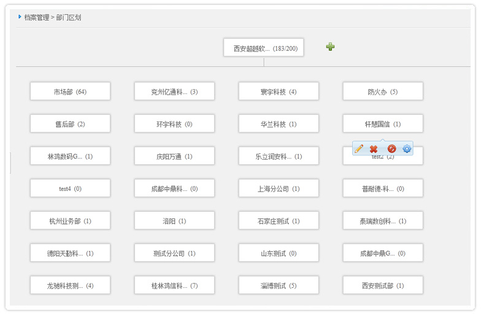481x316 pixels.
Task: Click 档案管理 in the breadcrumb
Action: (37, 17)
